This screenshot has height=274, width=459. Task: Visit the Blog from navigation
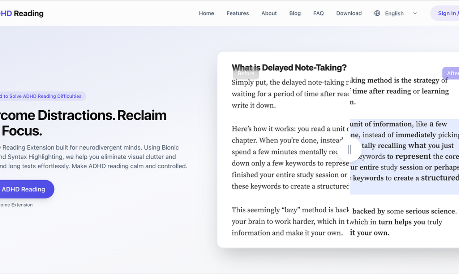(295, 13)
